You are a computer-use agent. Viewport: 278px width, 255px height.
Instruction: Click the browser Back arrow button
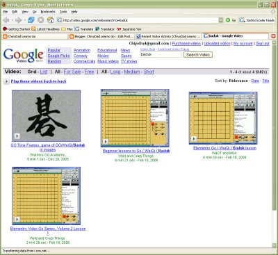click(6, 20)
